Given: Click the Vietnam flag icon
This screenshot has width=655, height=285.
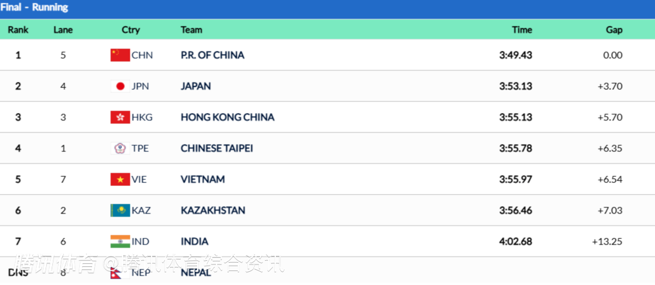Looking at the screenshot, I should [x=120, y=179].
